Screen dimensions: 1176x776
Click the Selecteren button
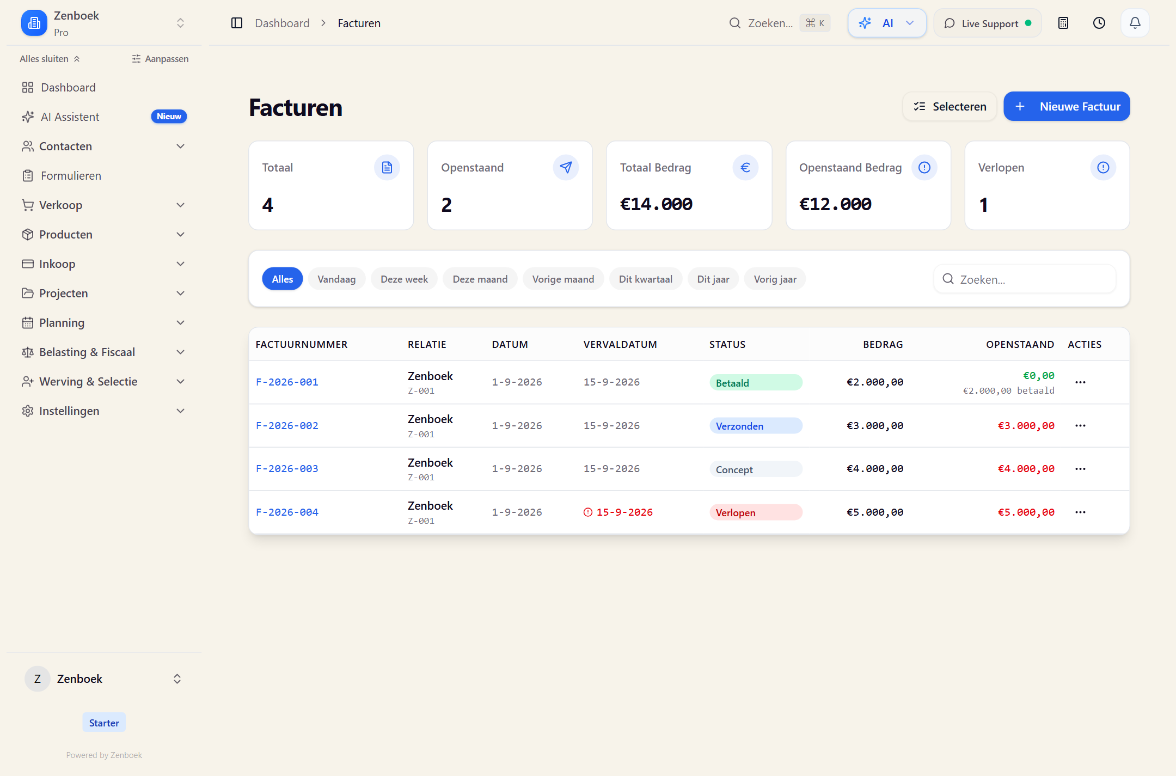point(950,106)
